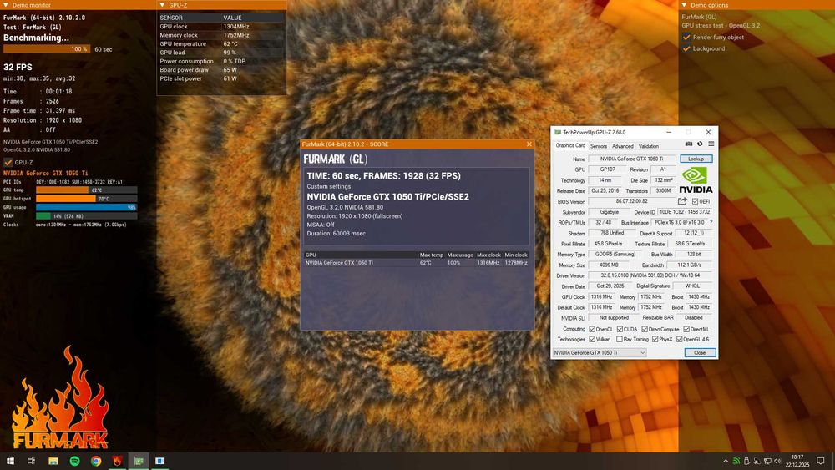The image size is (835, 470).
Task: Toggle the UEFI checkbox
Action: (x=695, y=201)
